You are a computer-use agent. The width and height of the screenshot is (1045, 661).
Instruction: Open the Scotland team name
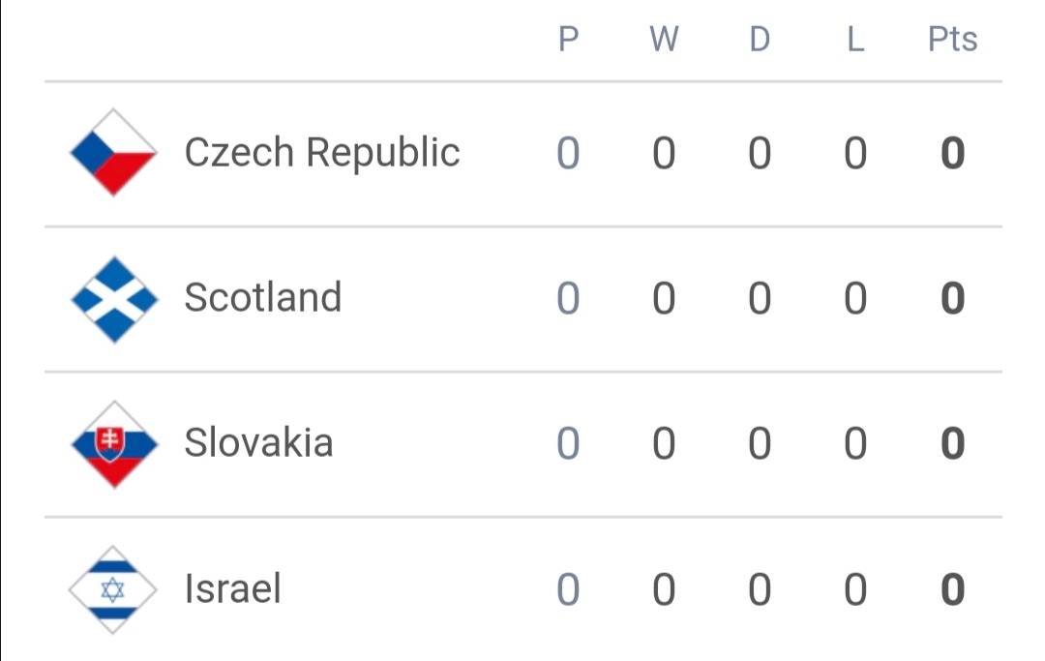coord(262,297)
